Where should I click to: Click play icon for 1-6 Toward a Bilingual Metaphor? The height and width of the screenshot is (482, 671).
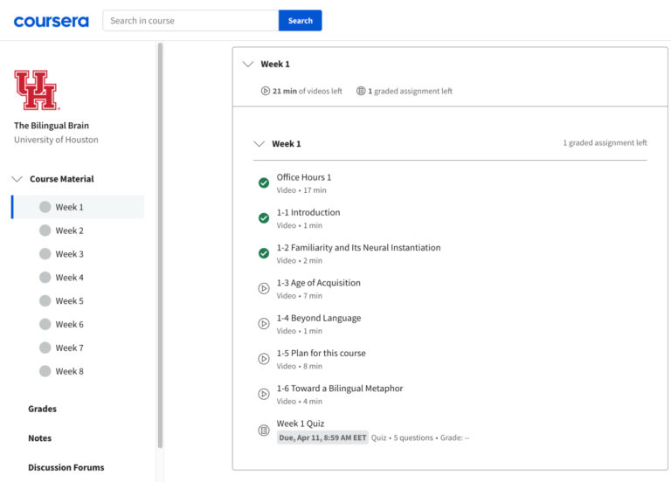click(264, 394)
